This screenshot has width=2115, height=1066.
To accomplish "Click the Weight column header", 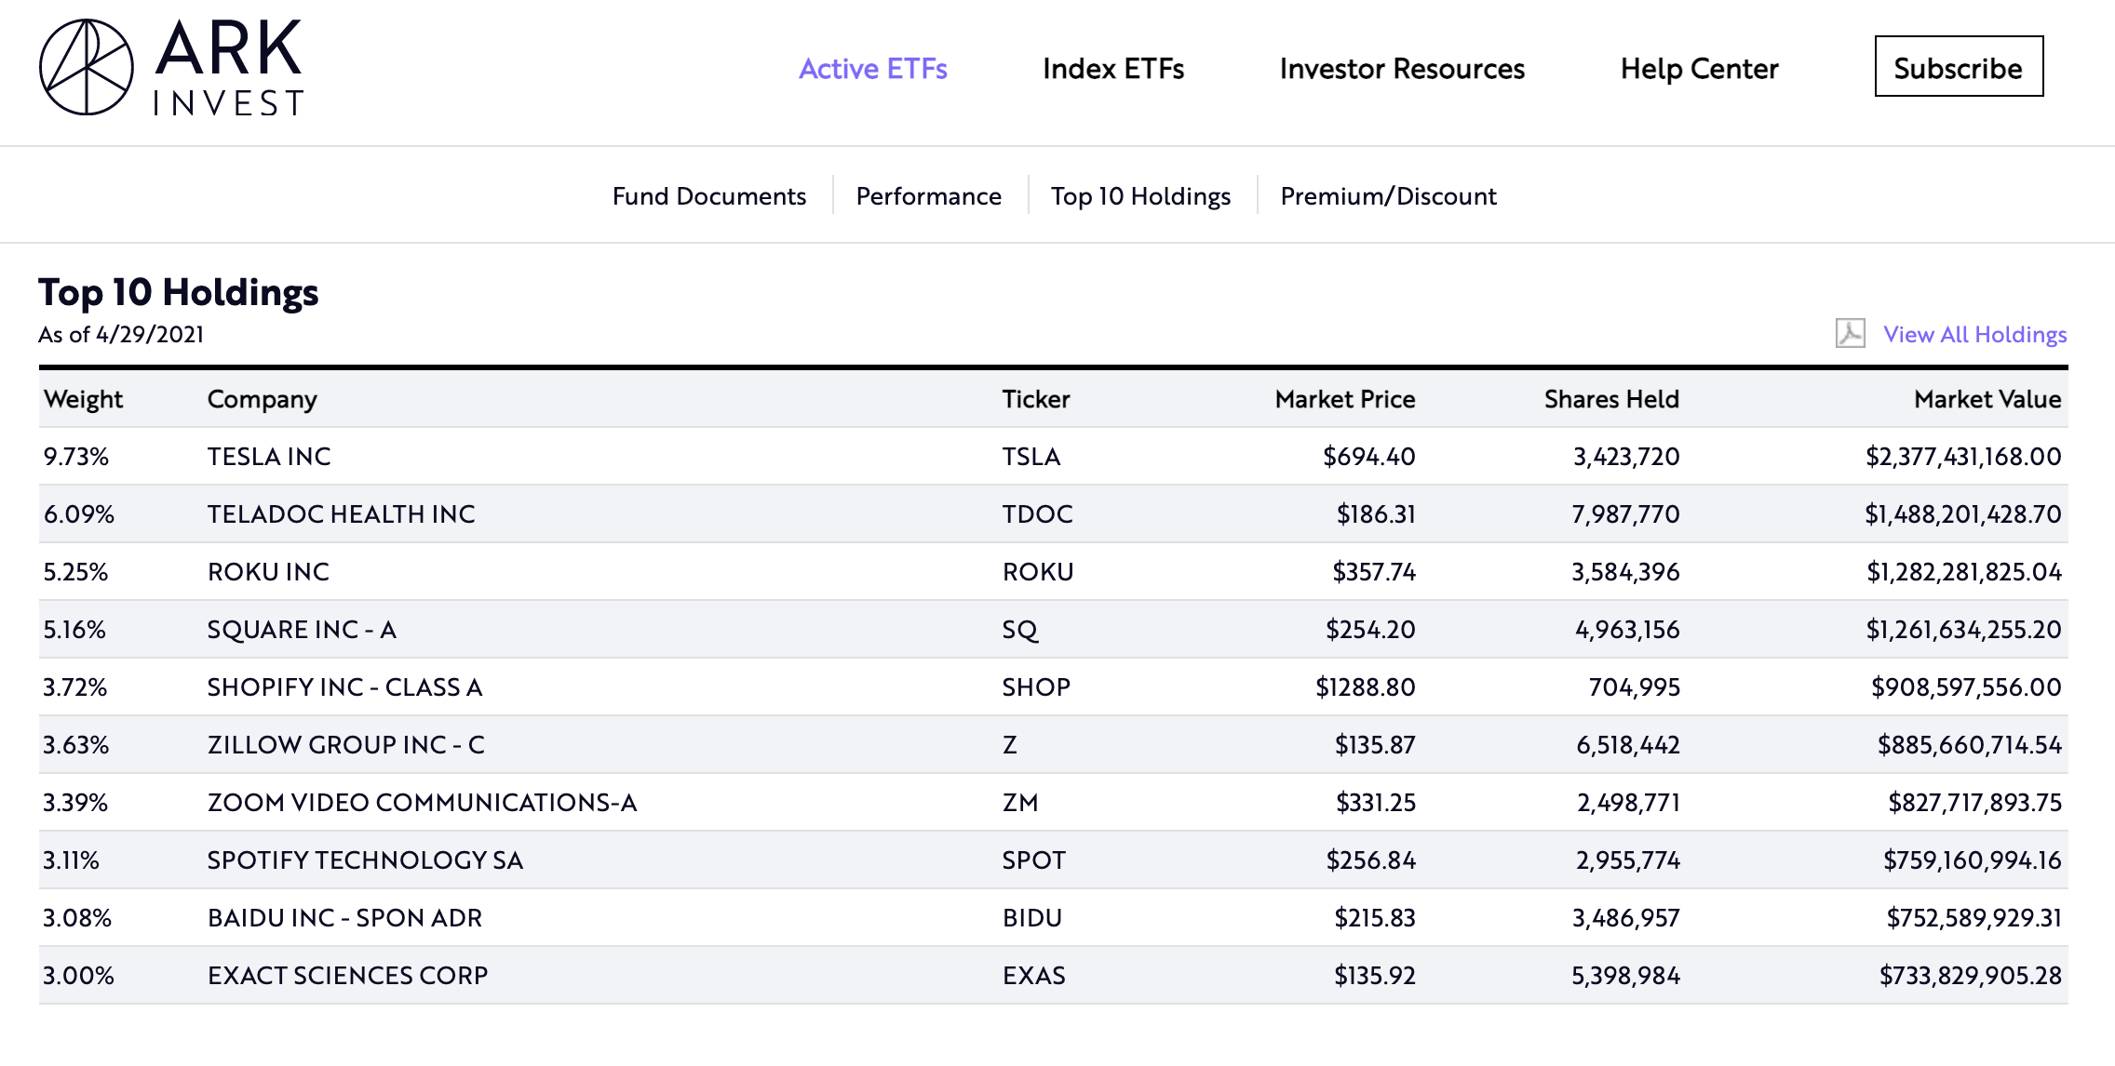I will [83, 399].
